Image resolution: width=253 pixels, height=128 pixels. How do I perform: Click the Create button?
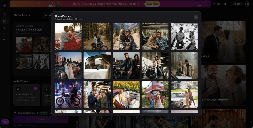click(41, 119)
